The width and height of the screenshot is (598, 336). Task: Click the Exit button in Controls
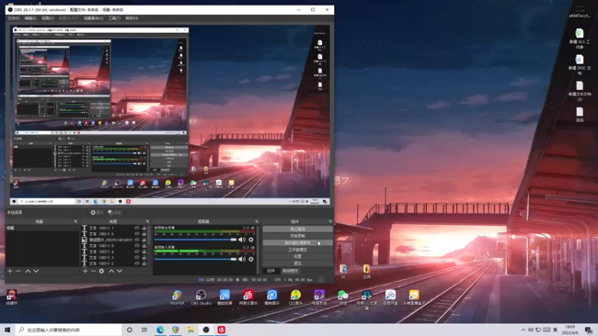298,264
